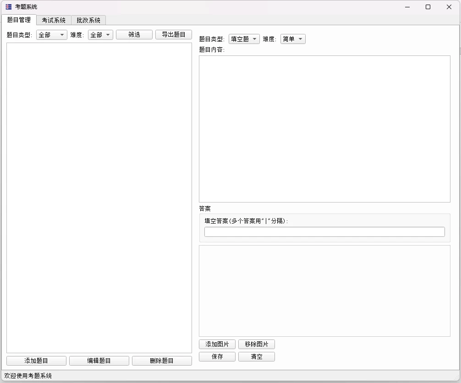
Task: Click the 筛选 filter button
Action: 134,35
